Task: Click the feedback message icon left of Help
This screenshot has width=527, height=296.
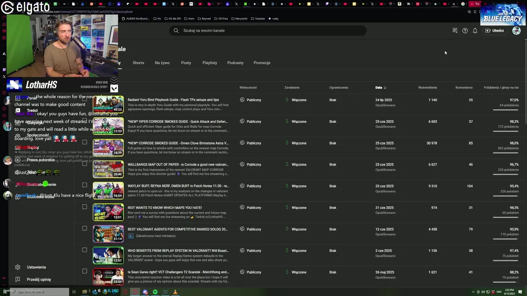Action: (x=455, y=30)
